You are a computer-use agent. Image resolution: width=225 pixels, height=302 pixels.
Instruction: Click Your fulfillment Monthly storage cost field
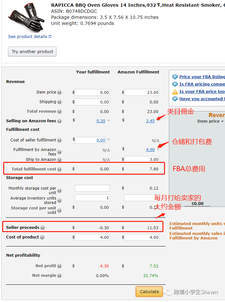pyautogui.click(x=92, y=188)
